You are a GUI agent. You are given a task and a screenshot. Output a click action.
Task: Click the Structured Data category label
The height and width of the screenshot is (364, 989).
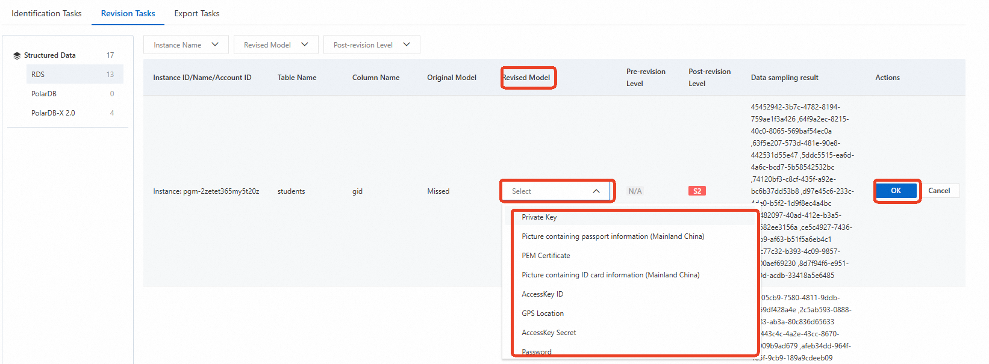pyautogui.click(x=50, y=55)
